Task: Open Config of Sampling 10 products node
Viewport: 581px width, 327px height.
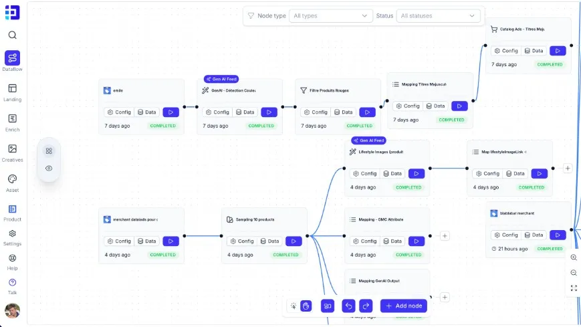Action: [x=242, y=241]
